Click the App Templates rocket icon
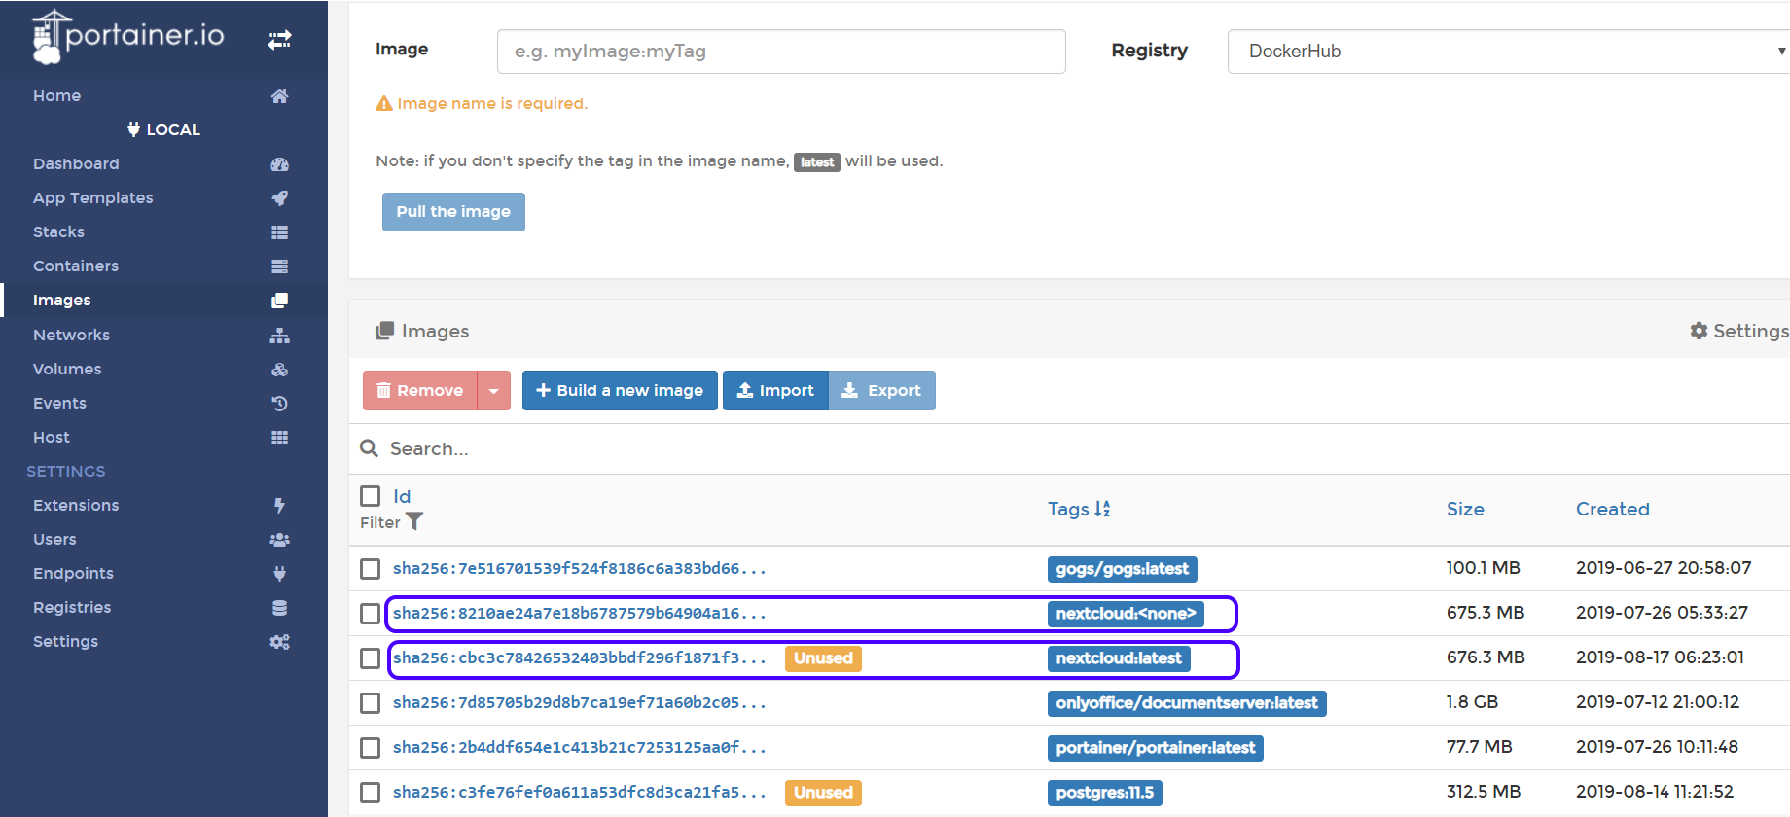Image resolution: width=1790 pixels, height=817 pixels. [x=280, y=198]
